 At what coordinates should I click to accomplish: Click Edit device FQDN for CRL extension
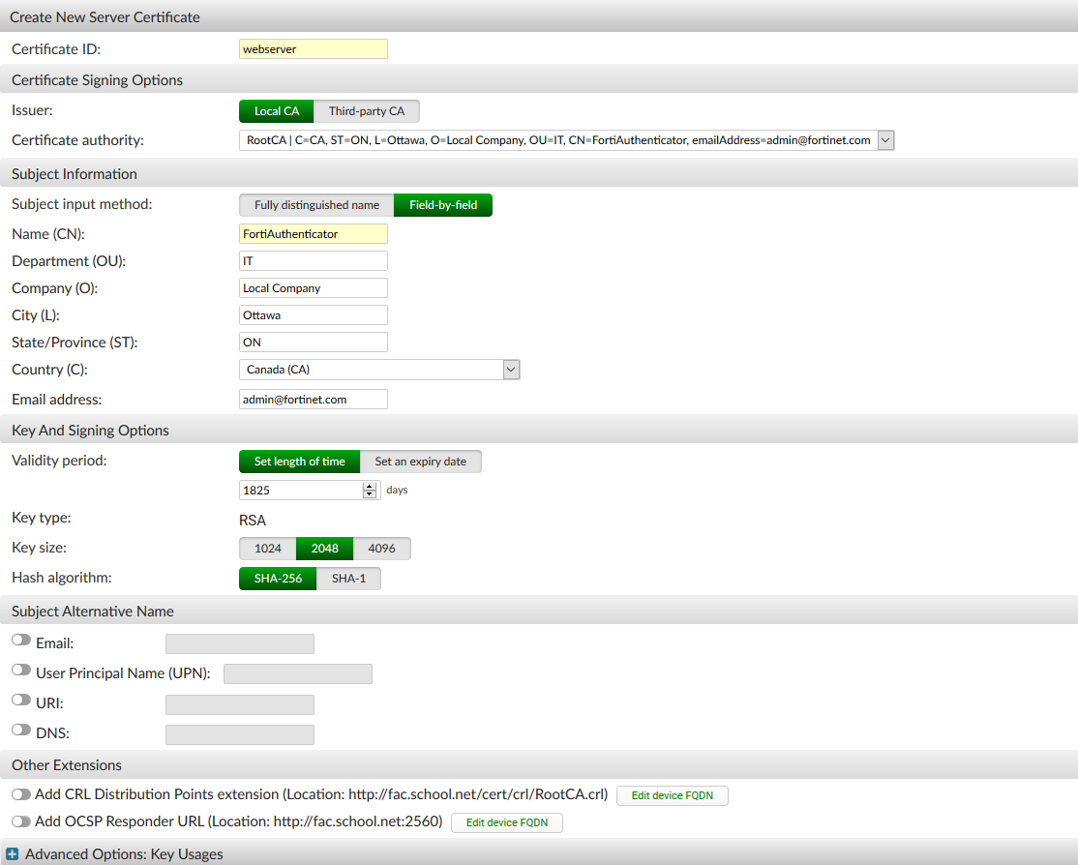coord(673,795)
